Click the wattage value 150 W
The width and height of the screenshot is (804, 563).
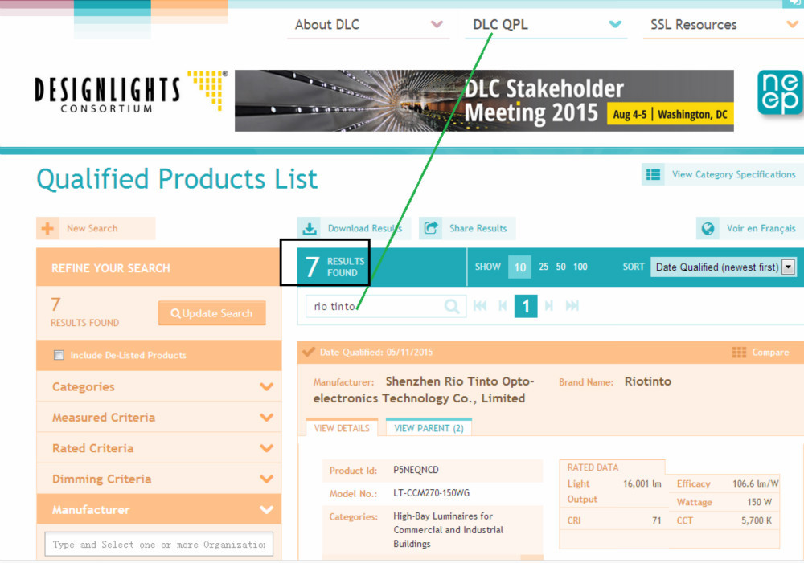[x=759, y=503]
